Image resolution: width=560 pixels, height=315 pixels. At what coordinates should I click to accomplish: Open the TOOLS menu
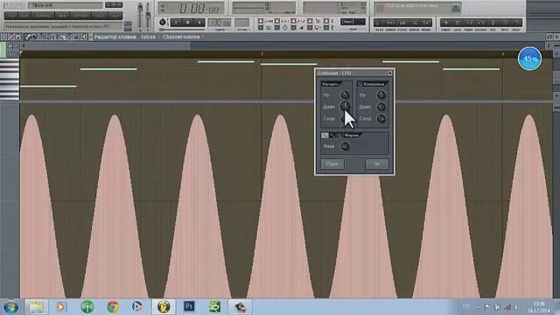point(99,16)
